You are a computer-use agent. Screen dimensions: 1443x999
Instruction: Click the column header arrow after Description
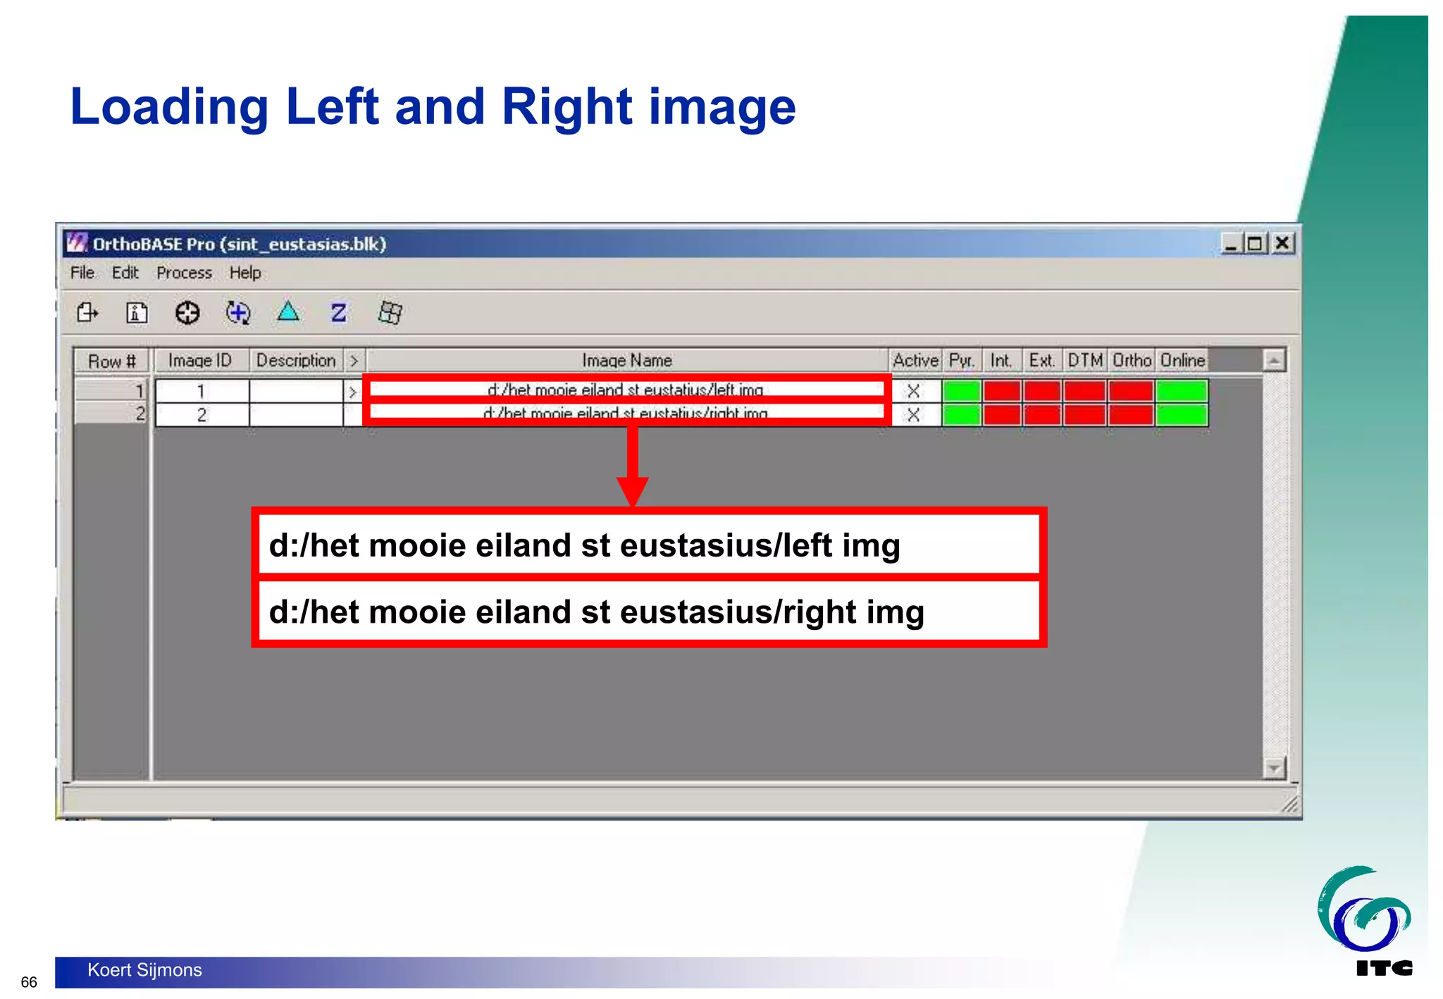pyautogui.click(x=354, y=361)
